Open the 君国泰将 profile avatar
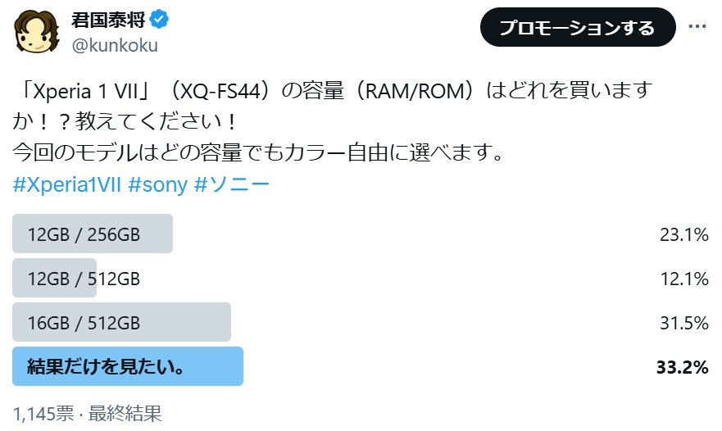The height and width of the screenshot is (431, 722). tap(37, 31)
